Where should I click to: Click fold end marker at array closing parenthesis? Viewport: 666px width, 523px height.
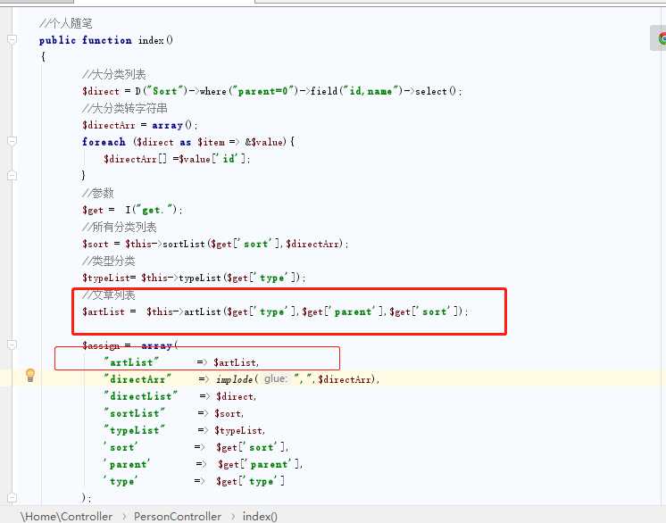(12, 497)
